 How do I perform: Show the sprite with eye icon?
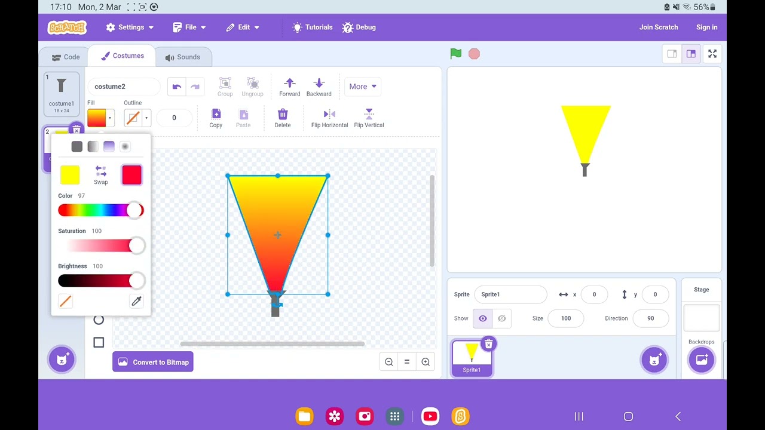(482, 318)
